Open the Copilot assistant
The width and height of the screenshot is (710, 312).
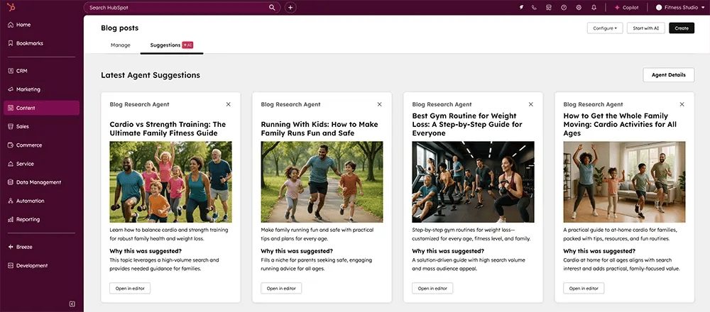(626, 7)
